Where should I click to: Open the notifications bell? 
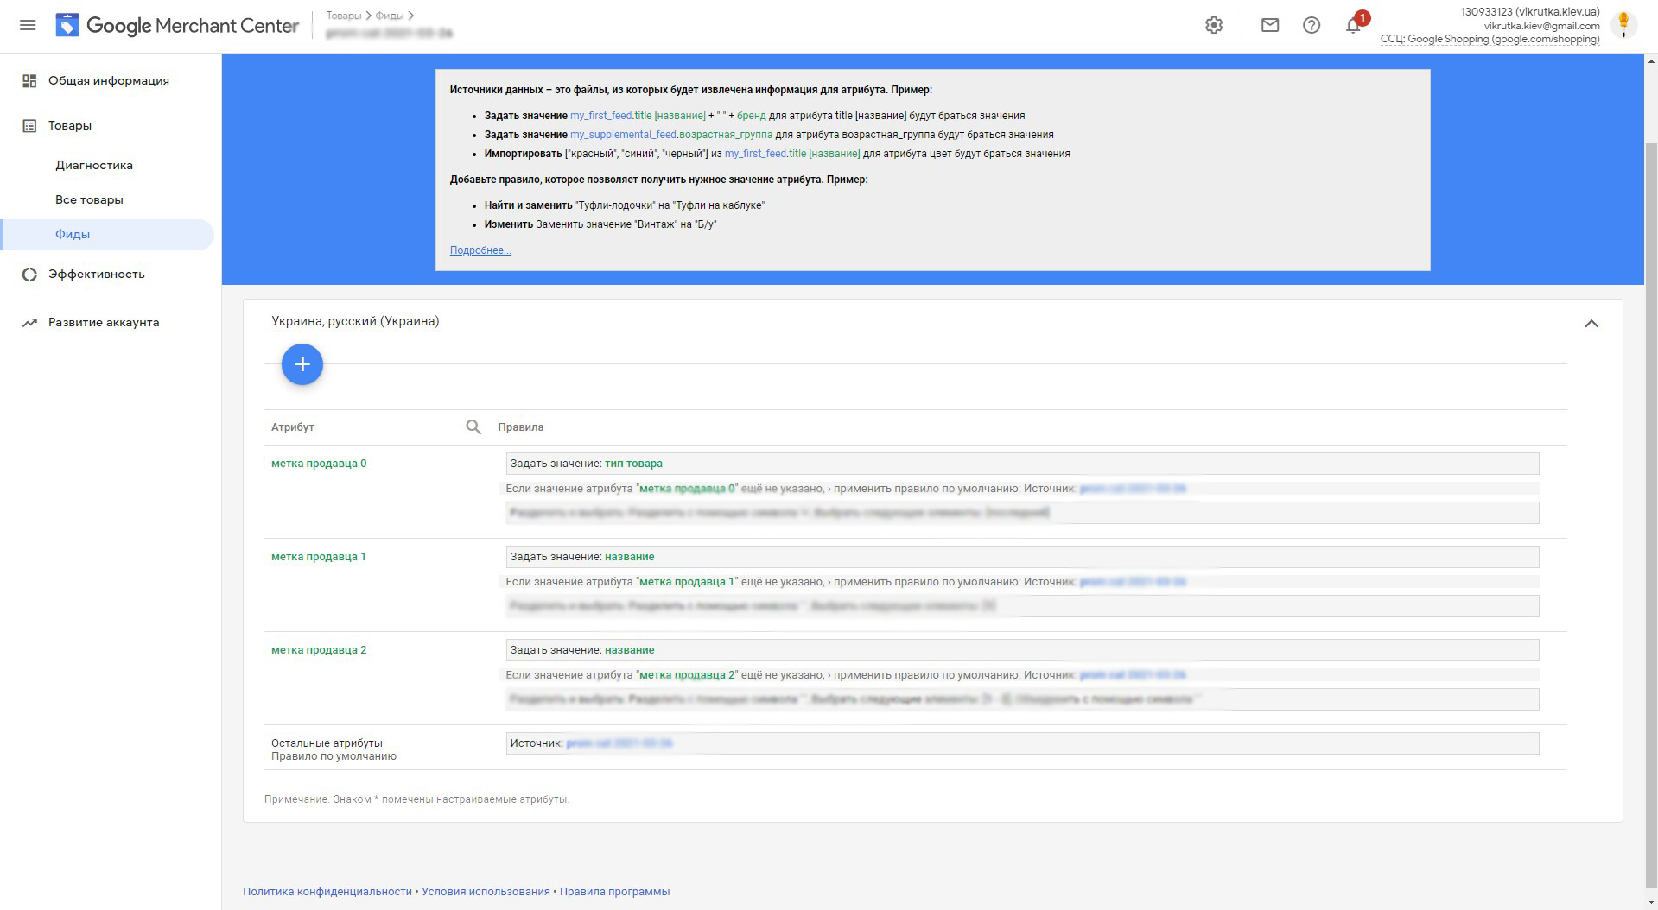click(x=1353, y=26)
